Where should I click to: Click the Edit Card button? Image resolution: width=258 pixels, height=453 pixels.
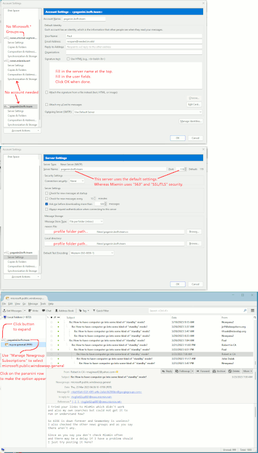194,104
